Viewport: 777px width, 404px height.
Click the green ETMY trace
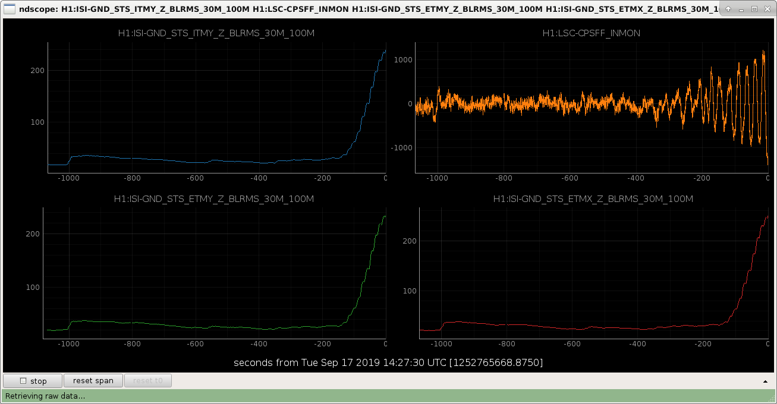[208, 326]
